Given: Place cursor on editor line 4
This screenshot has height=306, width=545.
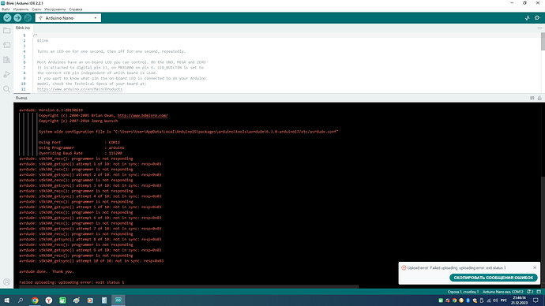Looking at the screenshot, I should [x=111, y=51].
